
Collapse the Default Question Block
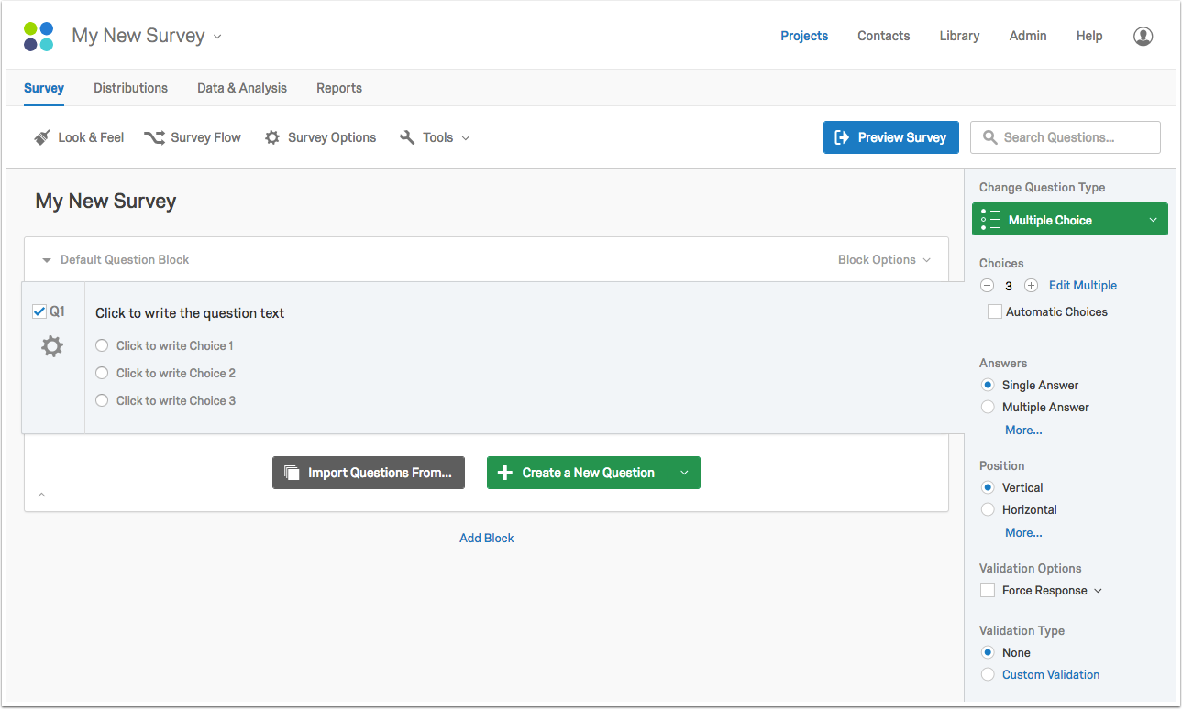pyautogui.click(x=46, y=259)
